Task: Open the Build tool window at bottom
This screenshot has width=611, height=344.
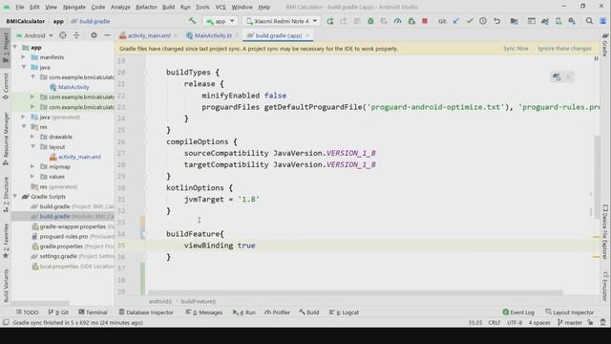Action: (309, 312)
